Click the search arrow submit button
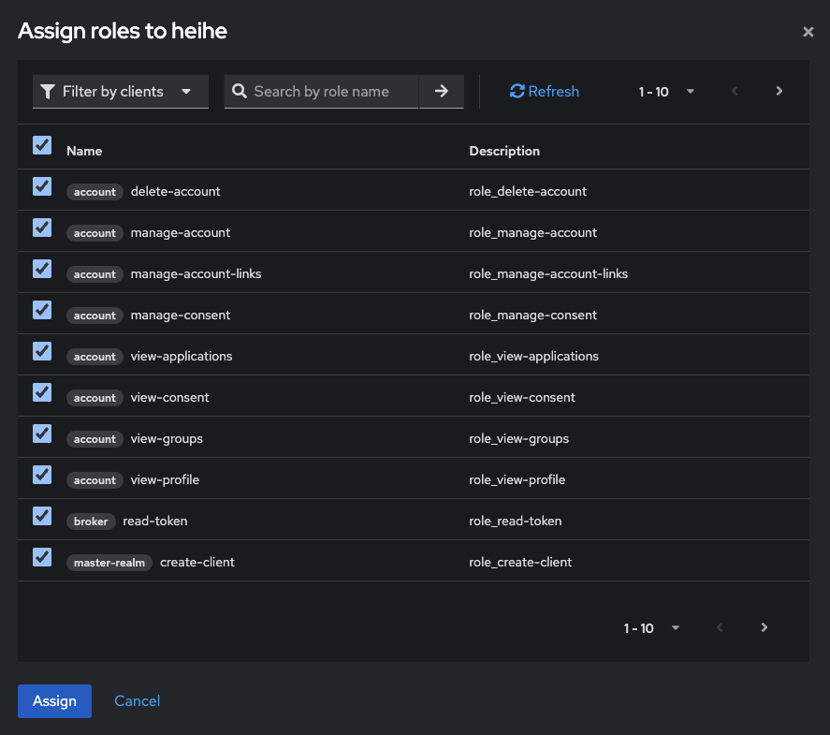The height and width of the screenshot is (735, 830). (x=442, y=92)
